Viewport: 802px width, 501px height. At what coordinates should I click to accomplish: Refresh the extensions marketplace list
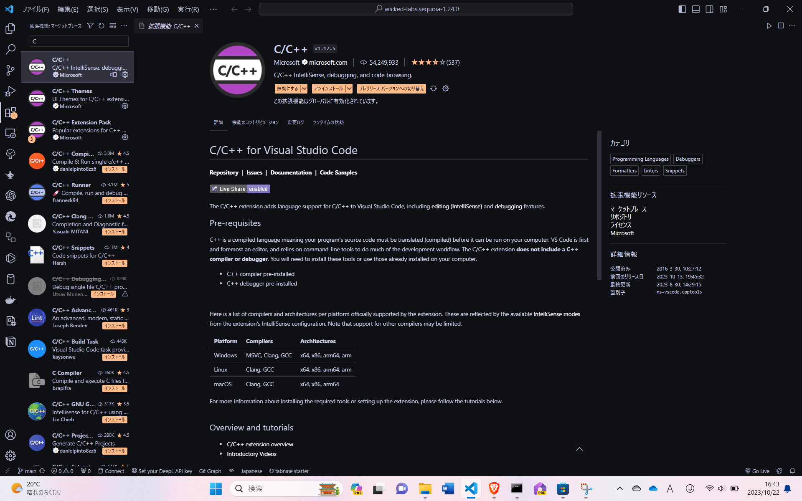(101, 26)
